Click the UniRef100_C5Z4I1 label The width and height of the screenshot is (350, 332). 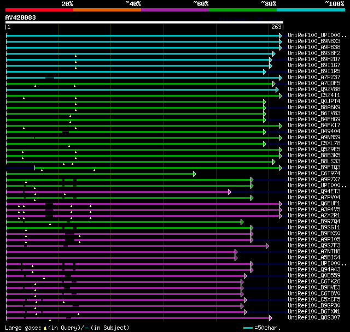point(314,96)
